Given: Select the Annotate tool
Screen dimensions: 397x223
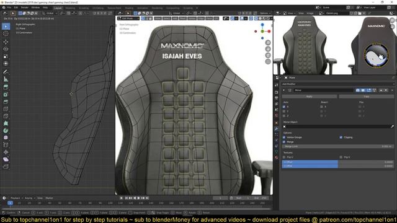Looking at the screenshot, I should (6, 72).
